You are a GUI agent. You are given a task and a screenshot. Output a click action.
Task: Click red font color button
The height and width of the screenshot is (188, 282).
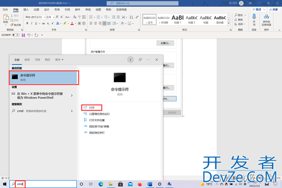[x=72, y=23]
